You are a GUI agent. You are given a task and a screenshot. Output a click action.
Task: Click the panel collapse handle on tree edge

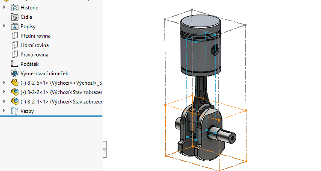[x=104, y=149]
